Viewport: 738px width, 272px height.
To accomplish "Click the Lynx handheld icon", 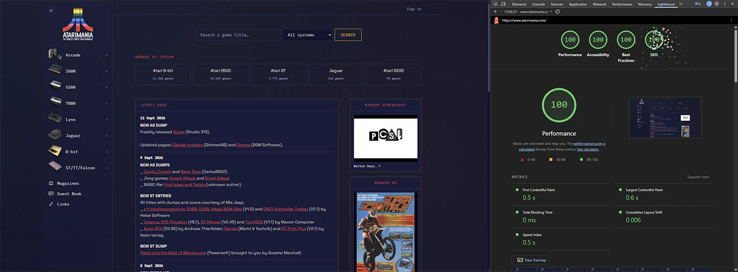I will tap(55, 119).
